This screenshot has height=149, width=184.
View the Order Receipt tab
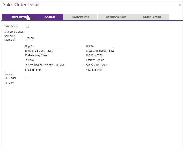pos(152,17)
